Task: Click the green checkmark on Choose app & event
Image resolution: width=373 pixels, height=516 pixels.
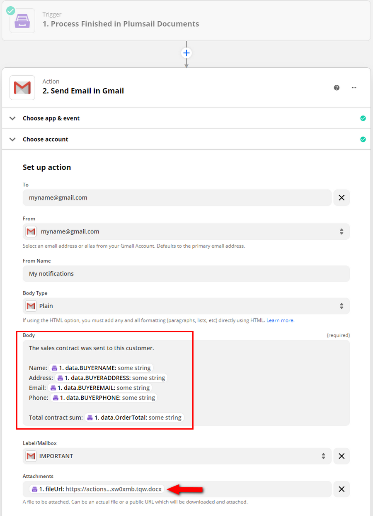Action: [363, 118]
